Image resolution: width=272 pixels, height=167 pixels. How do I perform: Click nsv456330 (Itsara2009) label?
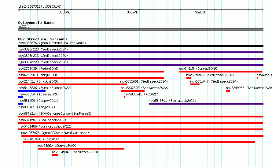click(39, 94)
